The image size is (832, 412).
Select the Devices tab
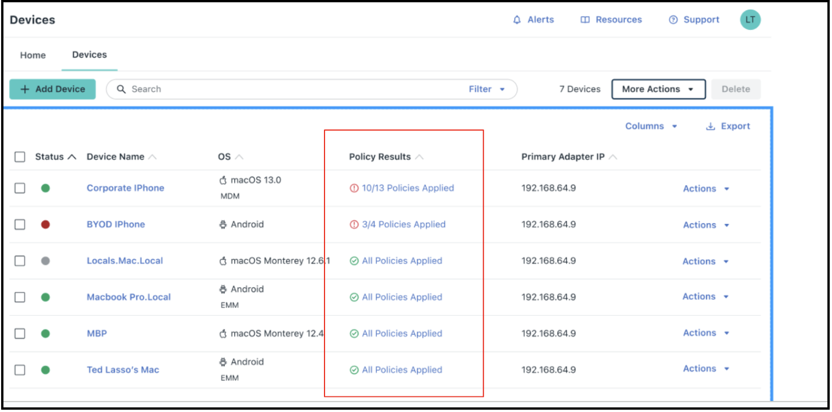click(89, 55)
